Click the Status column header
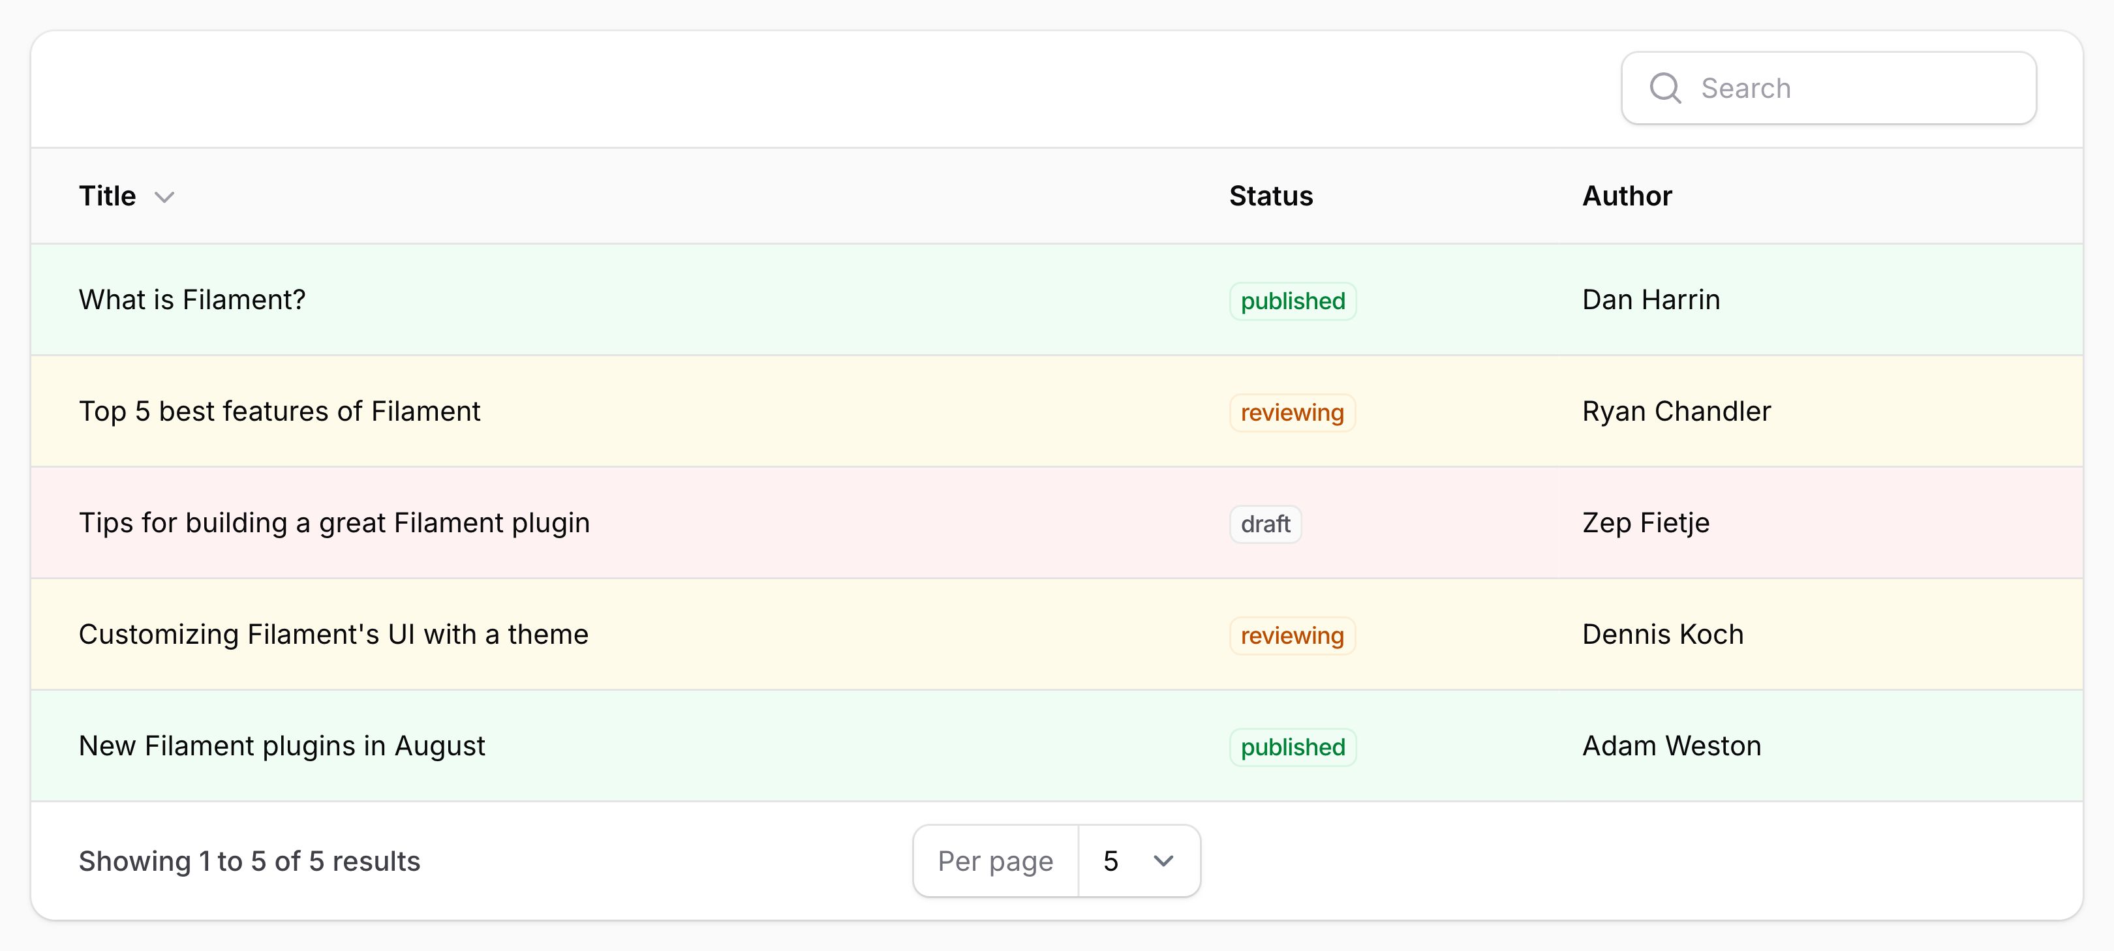The image size is (2114, 951). (1270, 196)
